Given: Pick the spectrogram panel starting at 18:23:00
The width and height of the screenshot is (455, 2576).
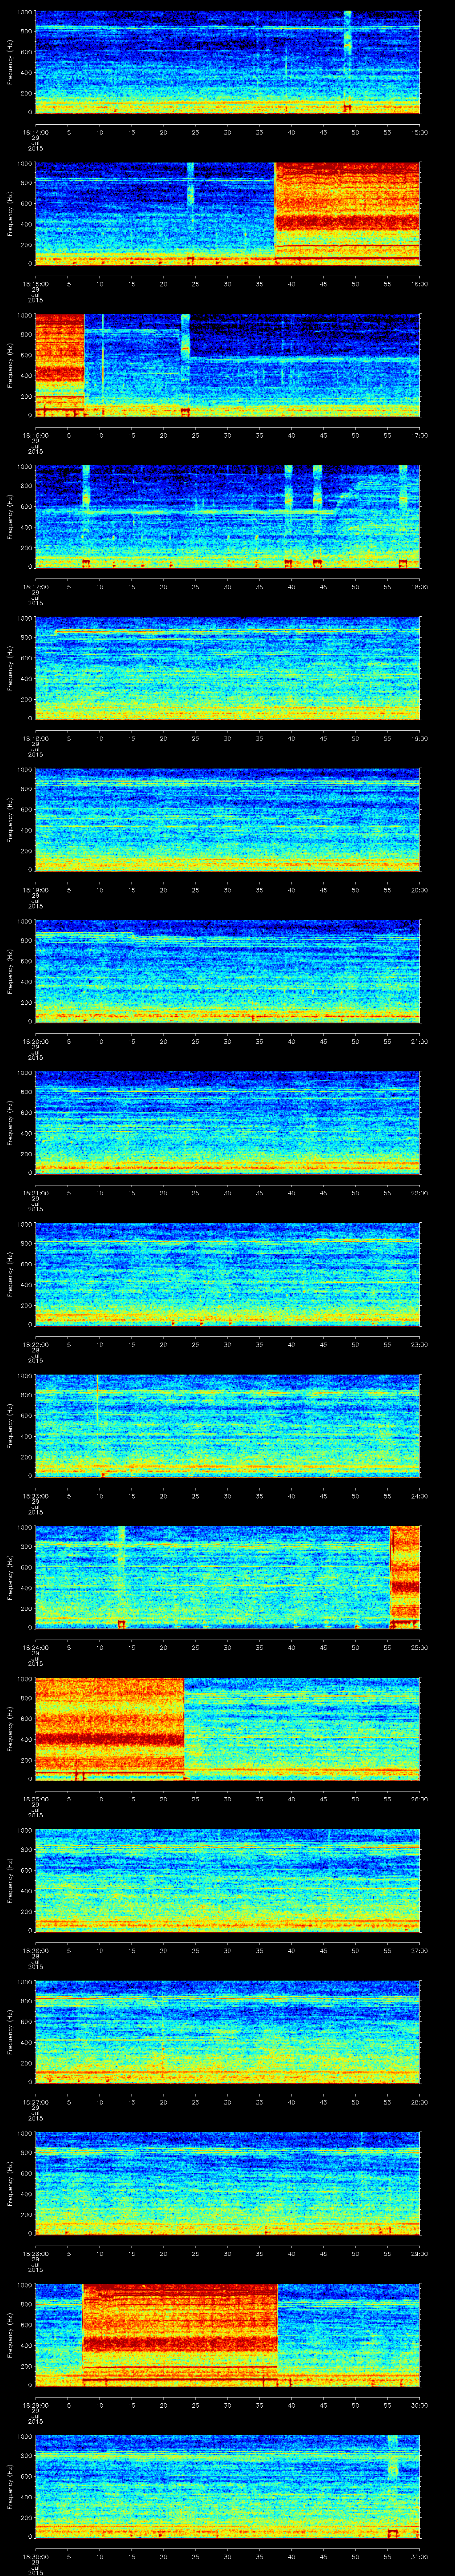Looking at the screenshot, I should [x=228, y=1425].
